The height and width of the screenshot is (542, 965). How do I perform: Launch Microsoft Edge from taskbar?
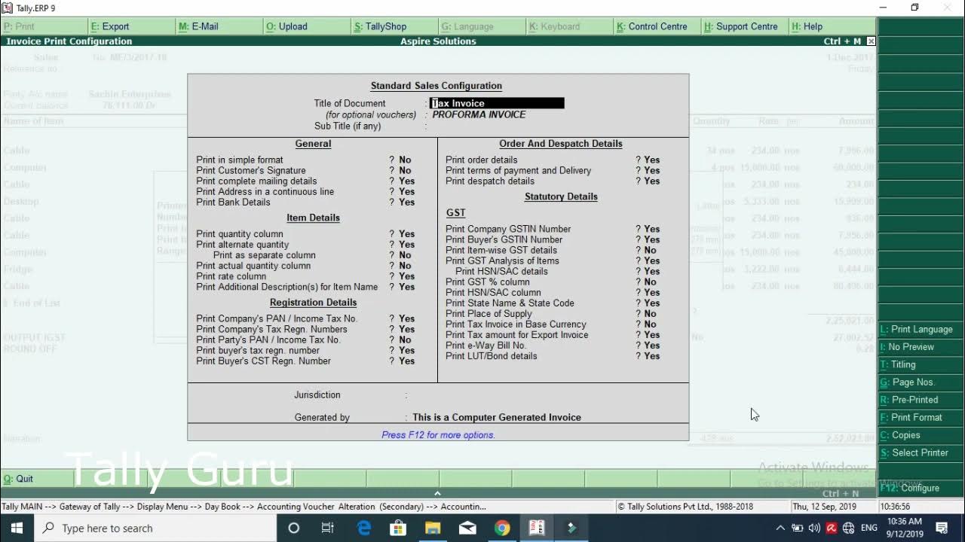point(363,528)
